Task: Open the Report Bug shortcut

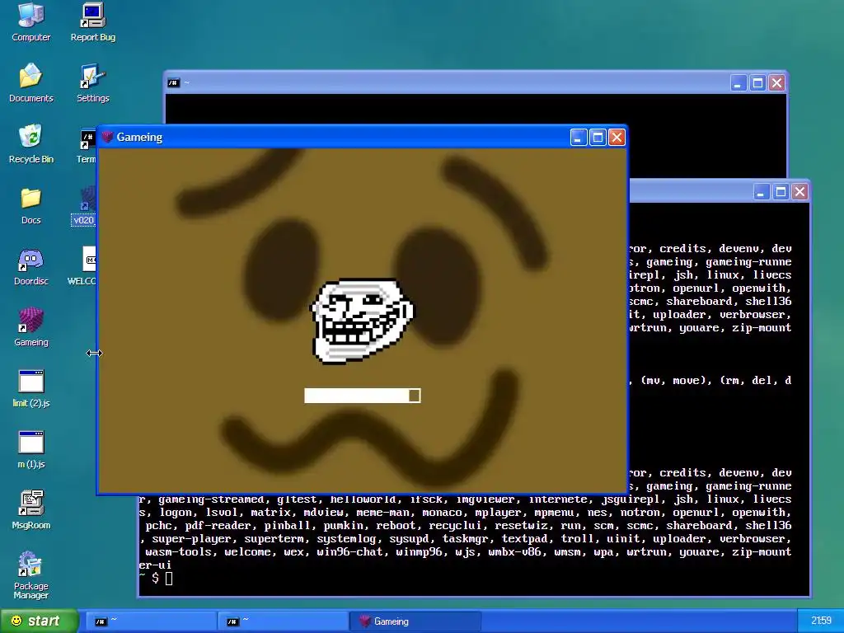Action: (92, 21)
